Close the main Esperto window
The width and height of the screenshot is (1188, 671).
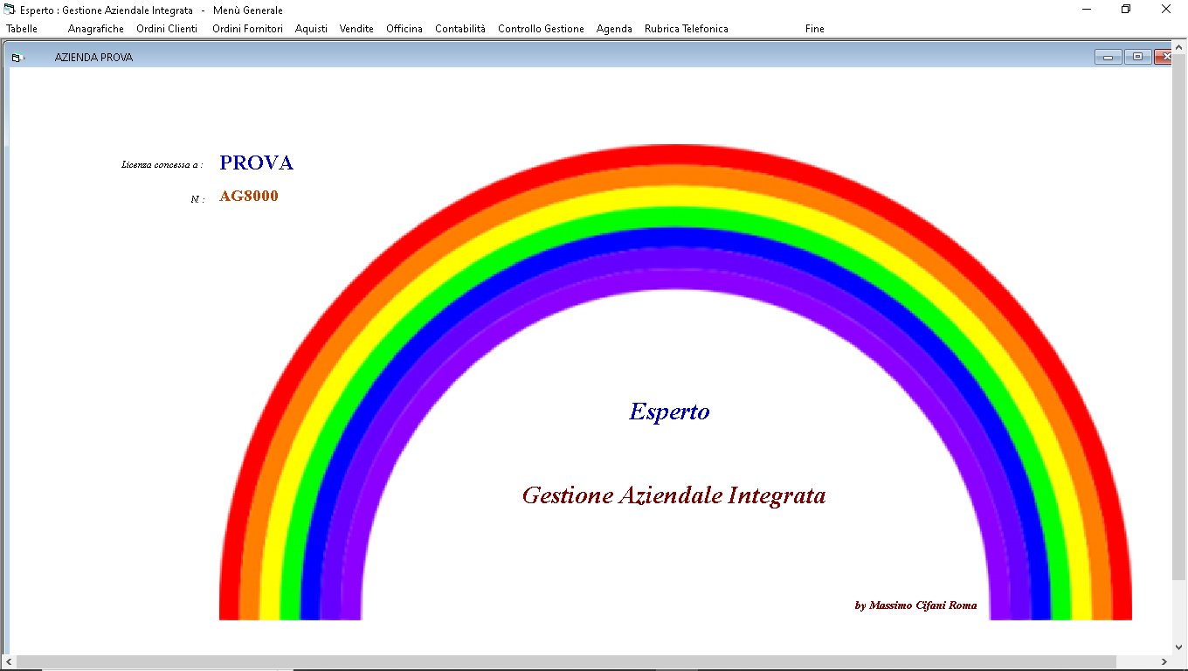(x=1166, y=10)
